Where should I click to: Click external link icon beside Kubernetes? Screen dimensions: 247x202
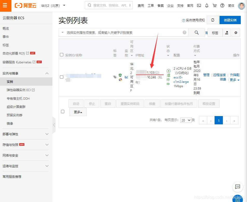tap(34, 62)
